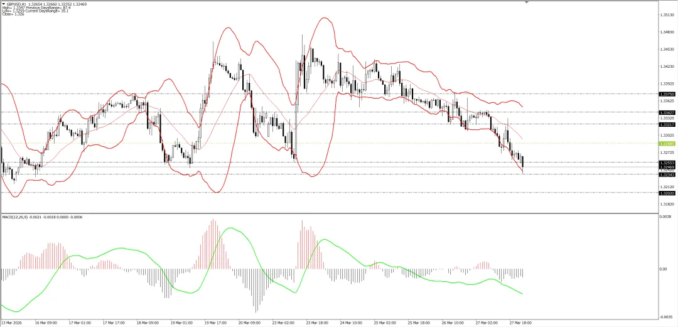678x327 pixels.
Task: Click the 13 Mar 2026 time label
Action: point(12,323)
